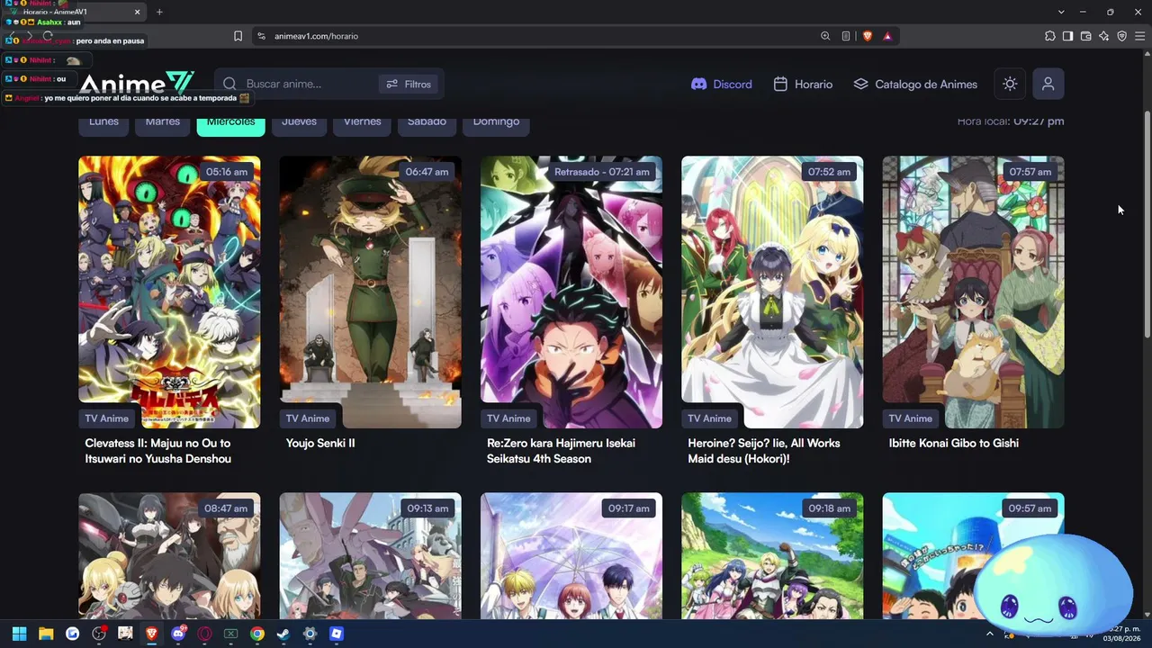Click the 'Retrasado - 07:21 am' badge
The width and height of the screenshot is (1152, 648).
pyautogui.click(x=601, y=172)
